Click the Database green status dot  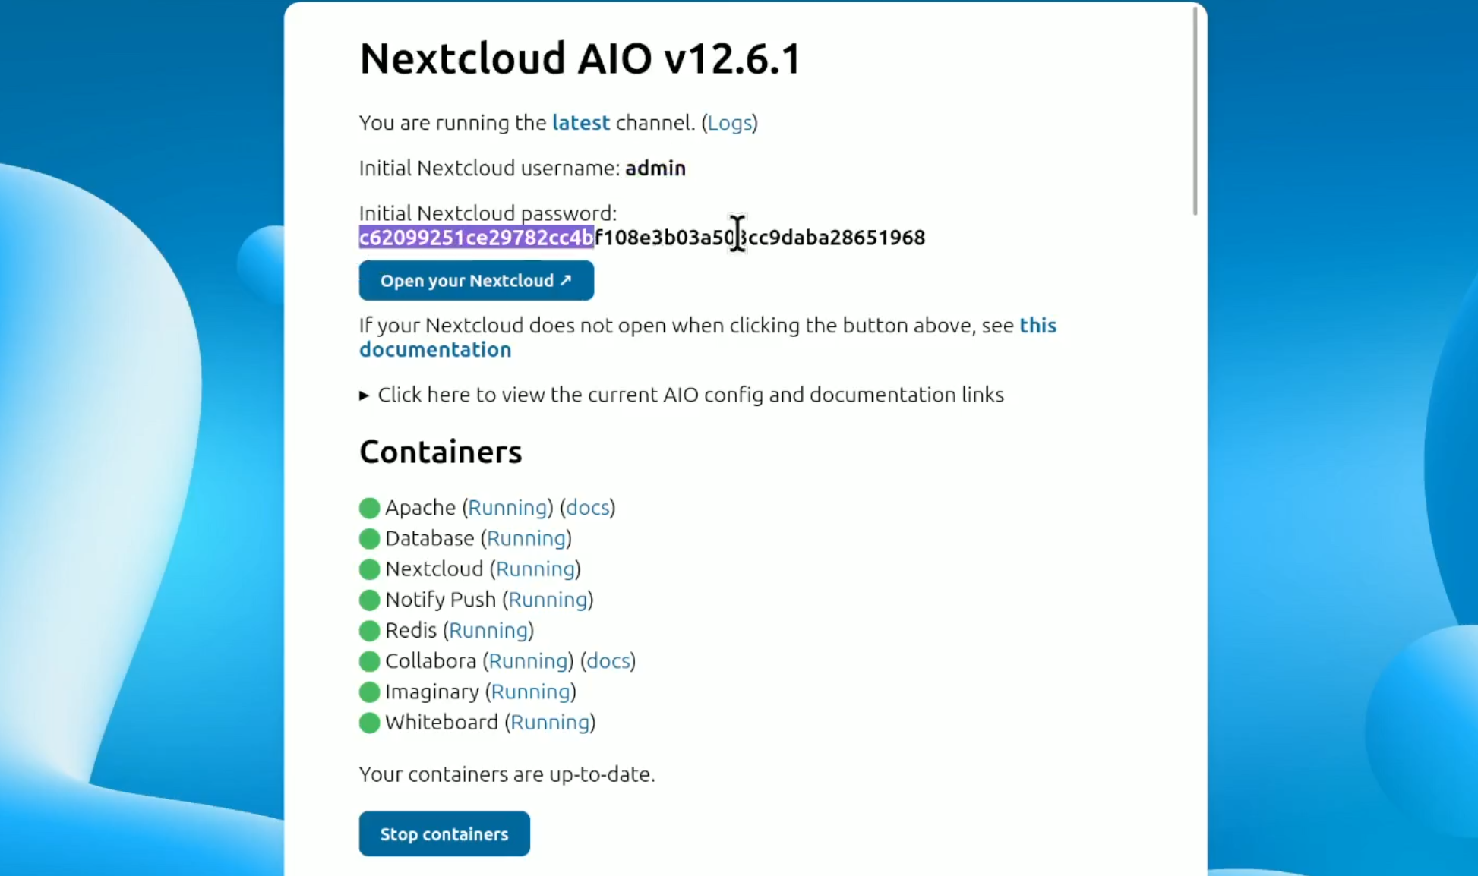[x=369, y=538]
